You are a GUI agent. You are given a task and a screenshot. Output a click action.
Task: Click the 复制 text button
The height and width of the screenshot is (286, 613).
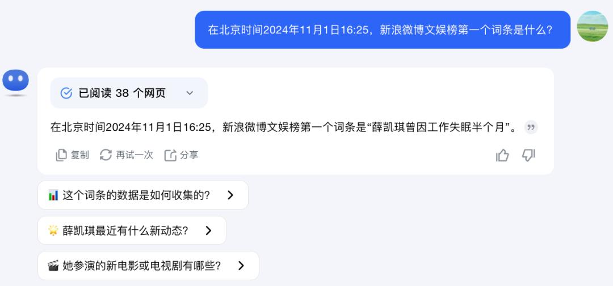80,155
